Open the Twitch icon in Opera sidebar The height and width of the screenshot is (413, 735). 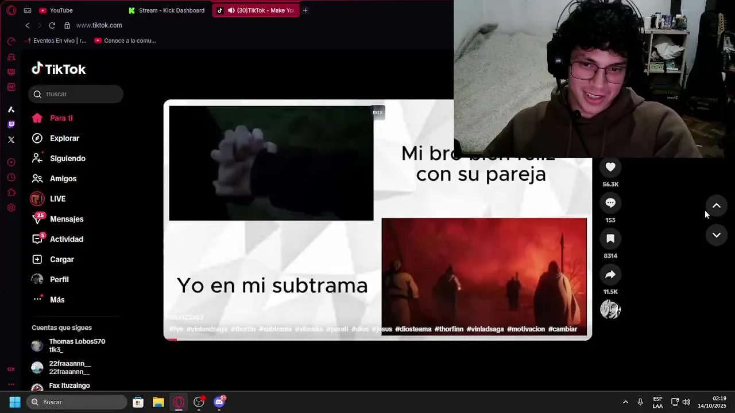click(x=11, y=124)
